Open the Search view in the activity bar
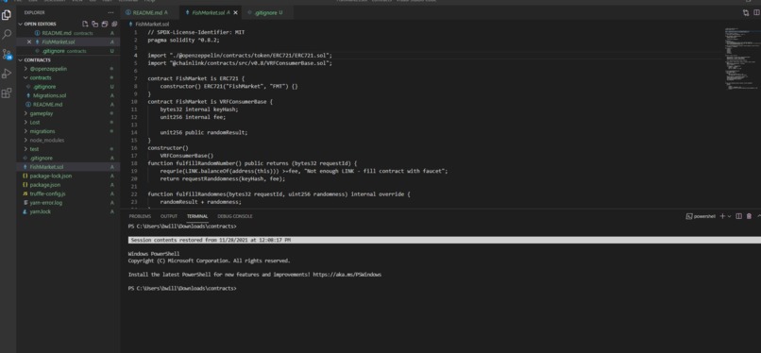This screenshot has height=353, width=761. [7, 34]
